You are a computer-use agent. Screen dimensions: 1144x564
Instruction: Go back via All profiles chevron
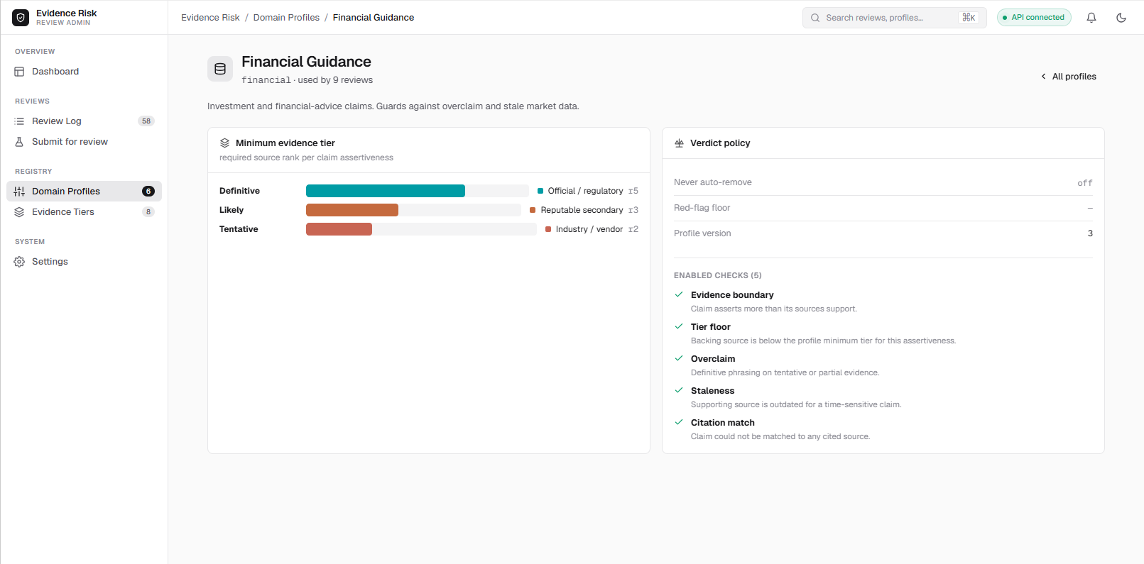tap(1043, 77)
